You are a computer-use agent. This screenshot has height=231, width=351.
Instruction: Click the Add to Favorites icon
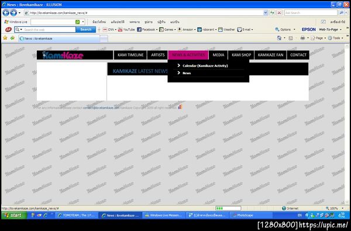[12, 38]
